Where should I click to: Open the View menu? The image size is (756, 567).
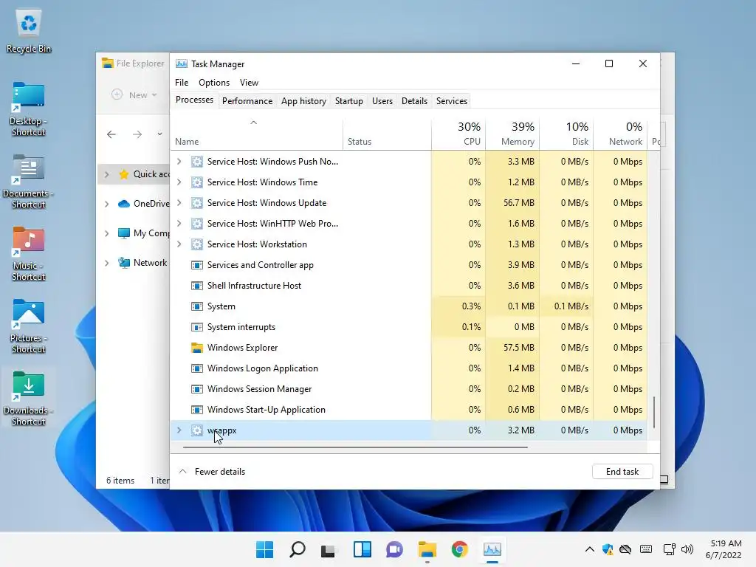250,83
